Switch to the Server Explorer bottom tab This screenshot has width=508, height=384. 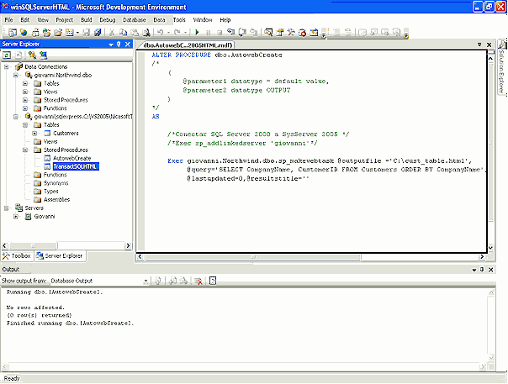coord(60,255)
